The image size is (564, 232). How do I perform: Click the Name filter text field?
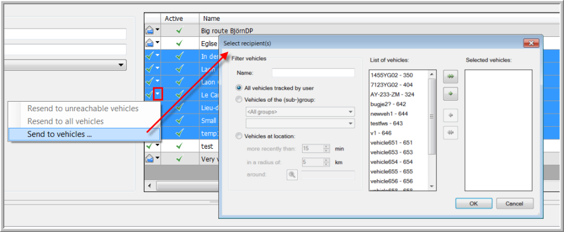point(313,73)
